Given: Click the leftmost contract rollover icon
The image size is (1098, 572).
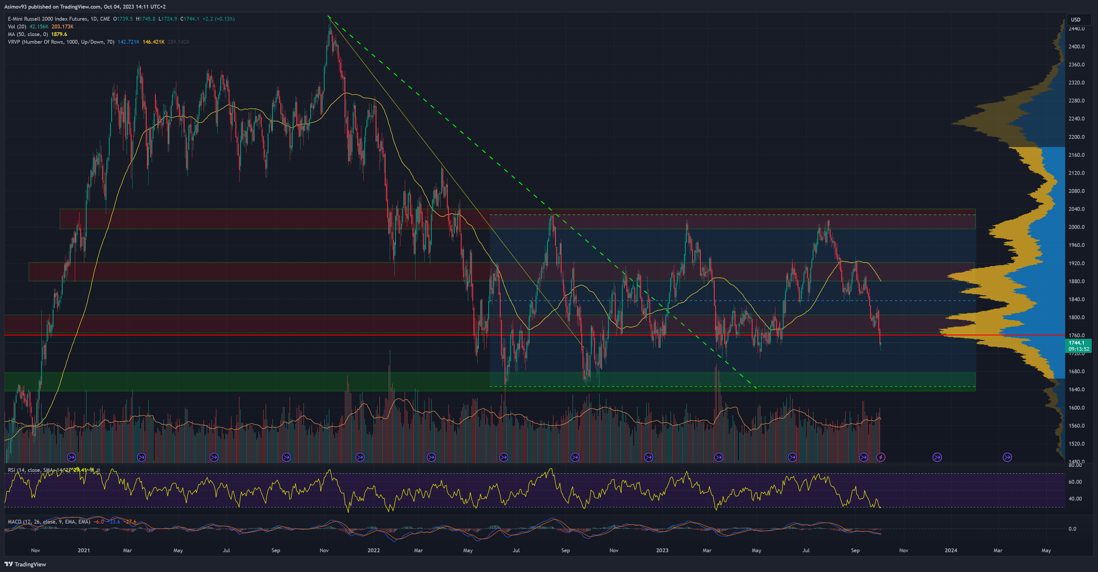Looking at the screenshot, I should pyautogui.click(x=71, y=457).
